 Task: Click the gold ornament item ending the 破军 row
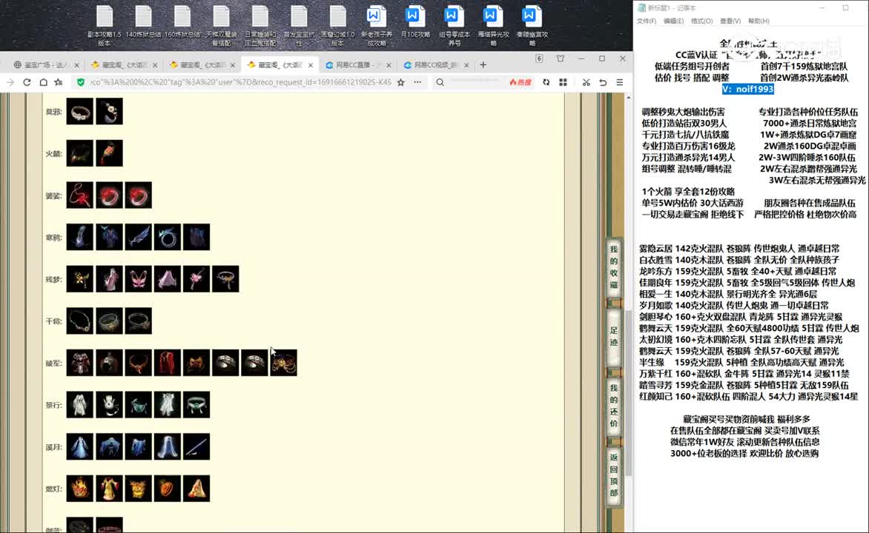(x=284, y=363)
